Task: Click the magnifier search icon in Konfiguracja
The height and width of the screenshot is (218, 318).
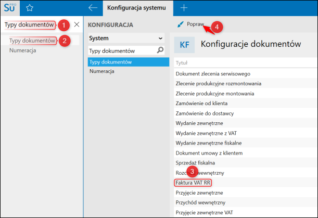Action: click(160, 50)
